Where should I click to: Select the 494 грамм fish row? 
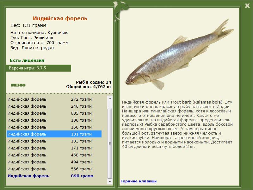[54, 162]
